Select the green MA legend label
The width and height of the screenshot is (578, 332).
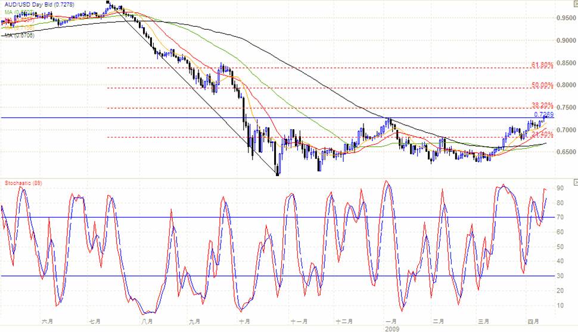pos(19,12)
